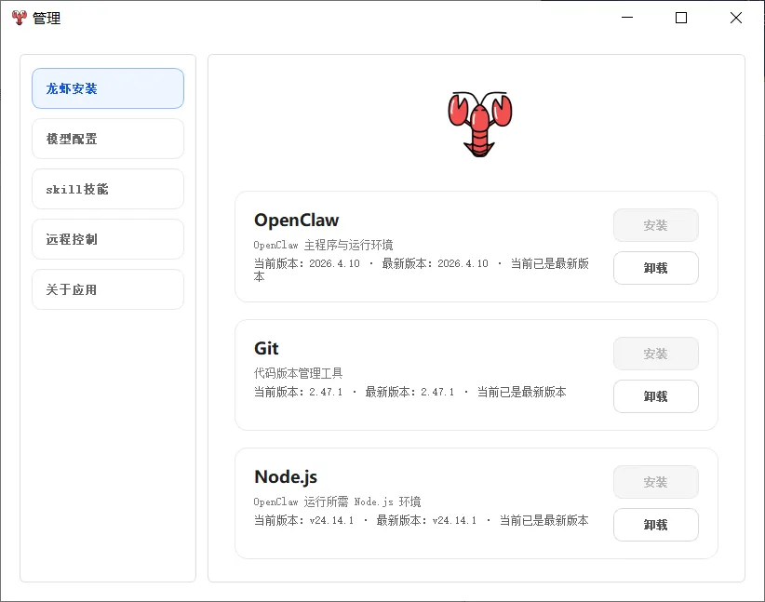Image resolution: width=765 pixels, height=602 pixels.
Task: Click the Node.js card title
Action: [x=286, y=477]
